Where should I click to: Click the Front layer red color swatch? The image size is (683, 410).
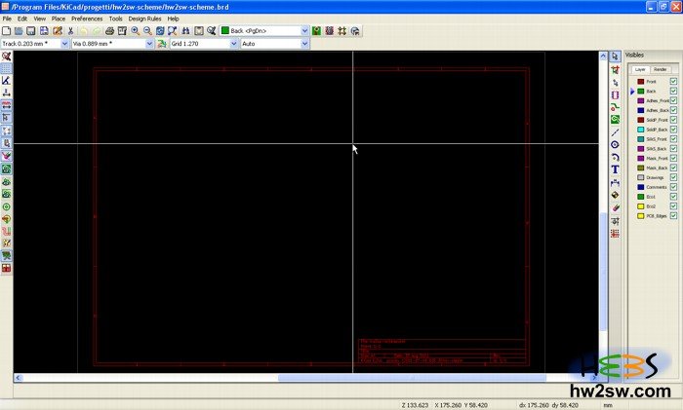pyautogui.click(x=641, y=81)
